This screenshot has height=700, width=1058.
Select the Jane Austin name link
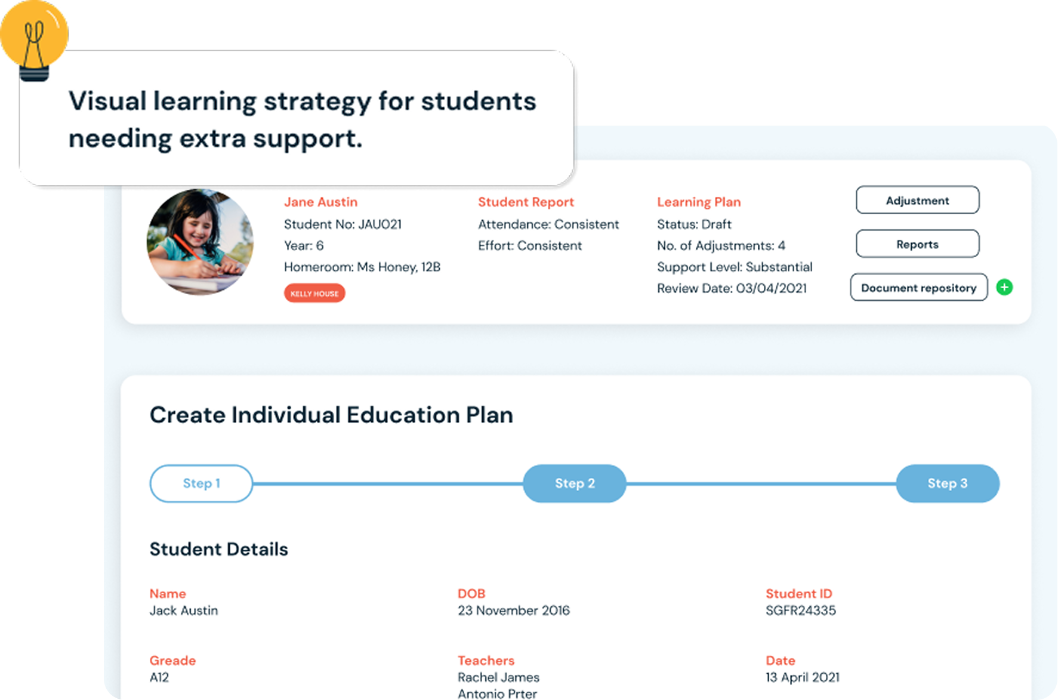(320, 202)
